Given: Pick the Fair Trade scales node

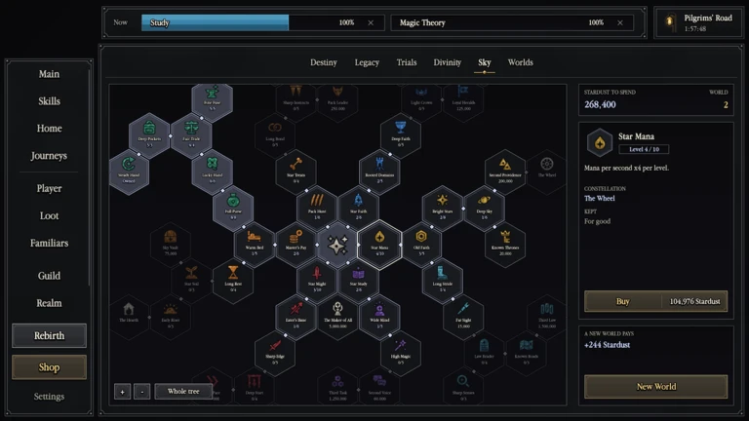Looking at the screenshot, I should pyautogui.click(x=191, y=136).
